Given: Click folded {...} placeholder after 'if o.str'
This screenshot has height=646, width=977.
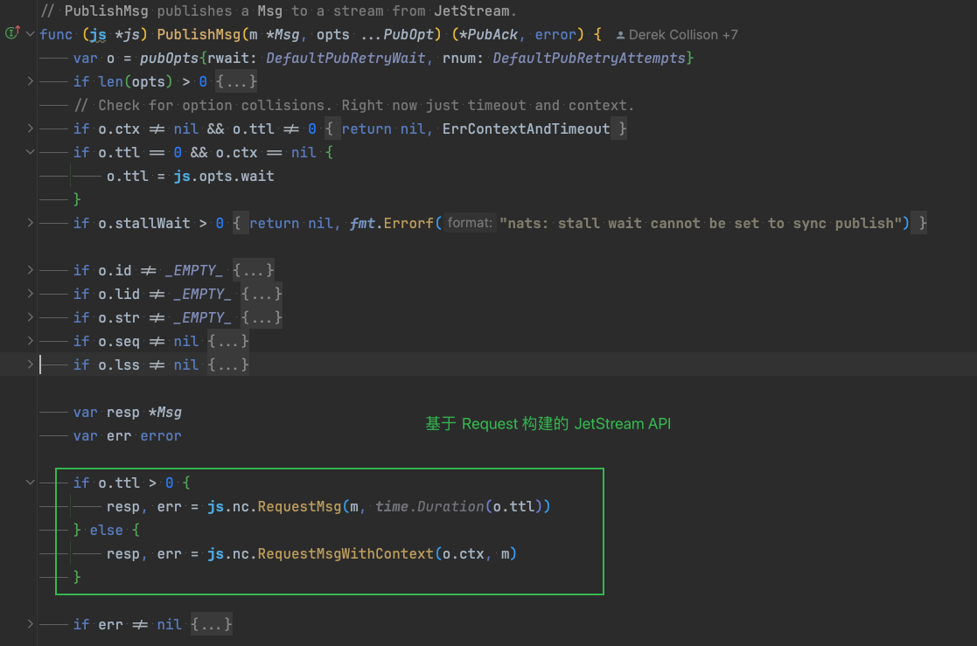Looking at the screenshot, I should [262, 317].
